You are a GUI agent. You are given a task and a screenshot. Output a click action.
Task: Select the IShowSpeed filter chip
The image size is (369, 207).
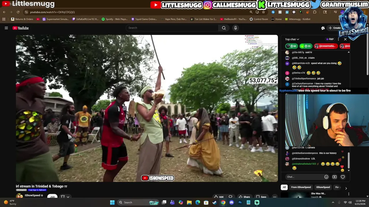pyautogui.click(x=323, y=187)
